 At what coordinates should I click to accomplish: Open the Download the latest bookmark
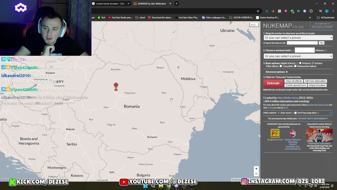click(x=160, y=18)
